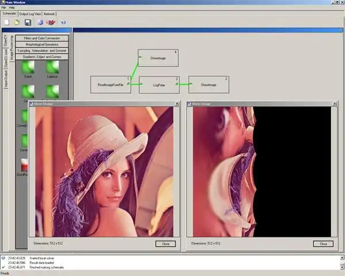Click the portrait image with the hat
Screen dimensions: 345x276
coord(104,172)
